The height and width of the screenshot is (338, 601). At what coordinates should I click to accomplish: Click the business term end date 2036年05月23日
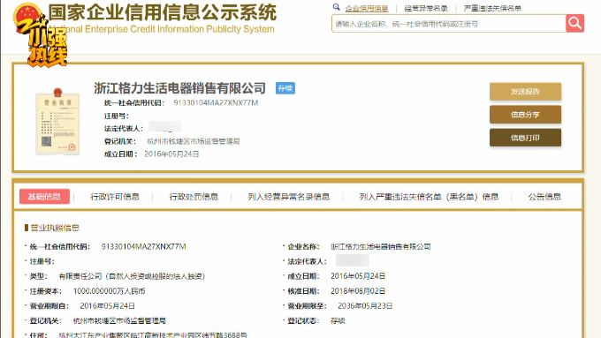pyautogui.click(x=365, y=306)
